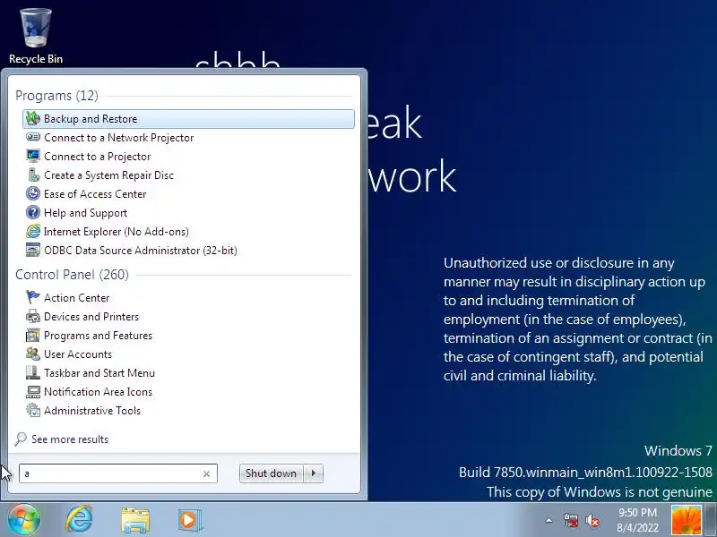Open the Connect to a Projector result text
This screenshot has width=717, height=537.
(98, 156)
